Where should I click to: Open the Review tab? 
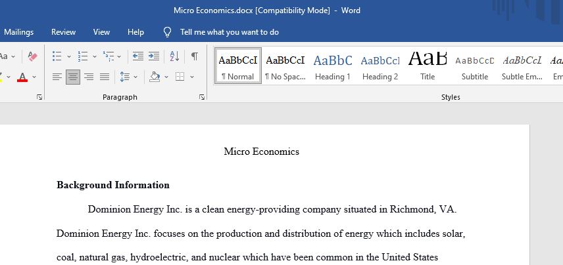(64, 32)
